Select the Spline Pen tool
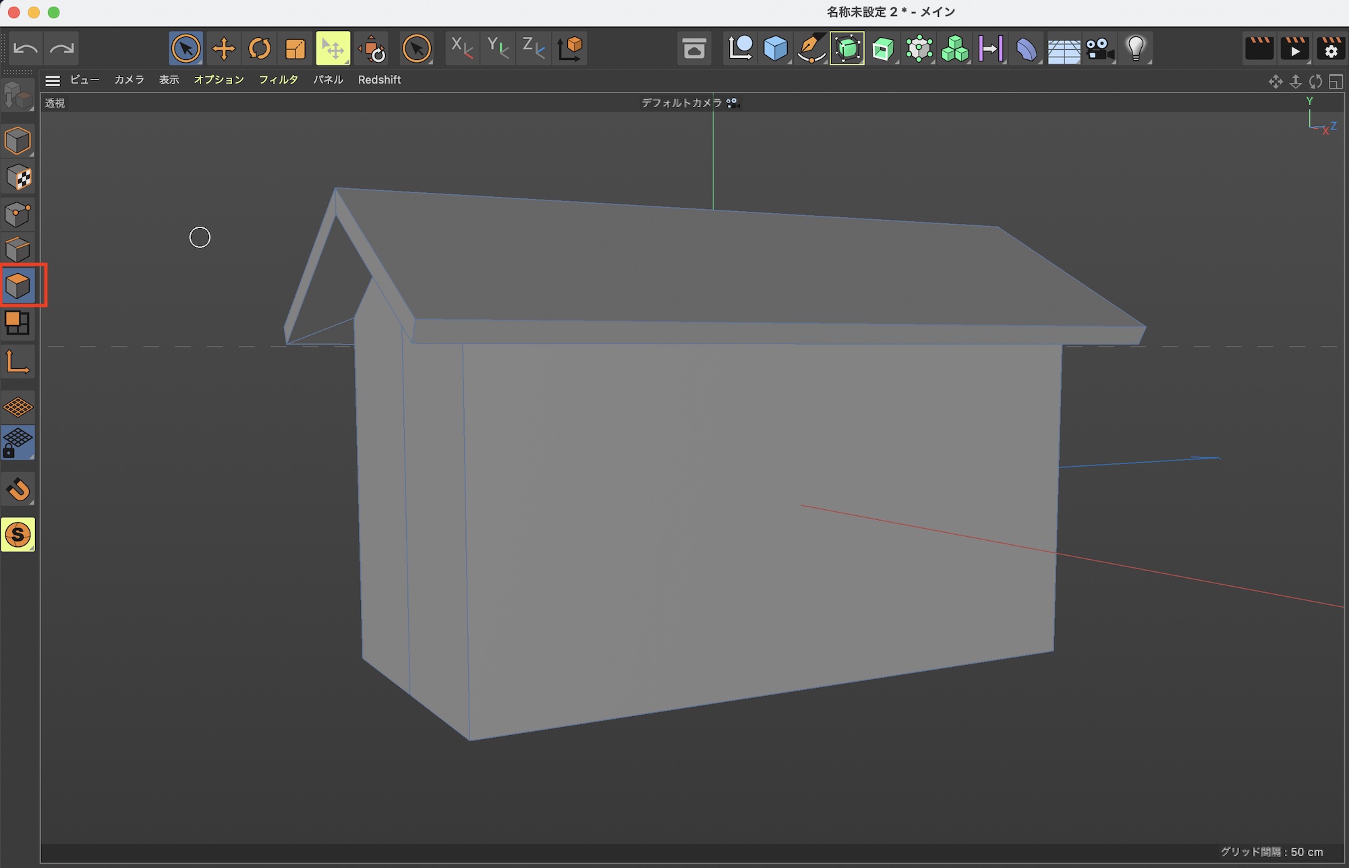Viewport: 1349px width, 868px height. tap(811, 49)
